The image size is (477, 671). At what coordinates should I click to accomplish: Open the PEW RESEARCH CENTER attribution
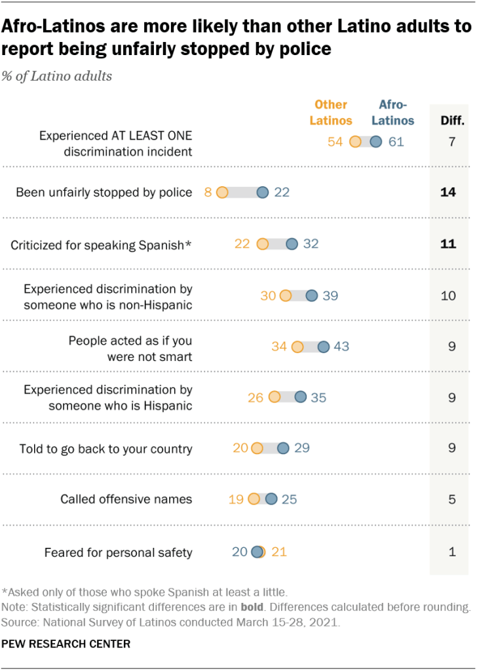(66, 644)
